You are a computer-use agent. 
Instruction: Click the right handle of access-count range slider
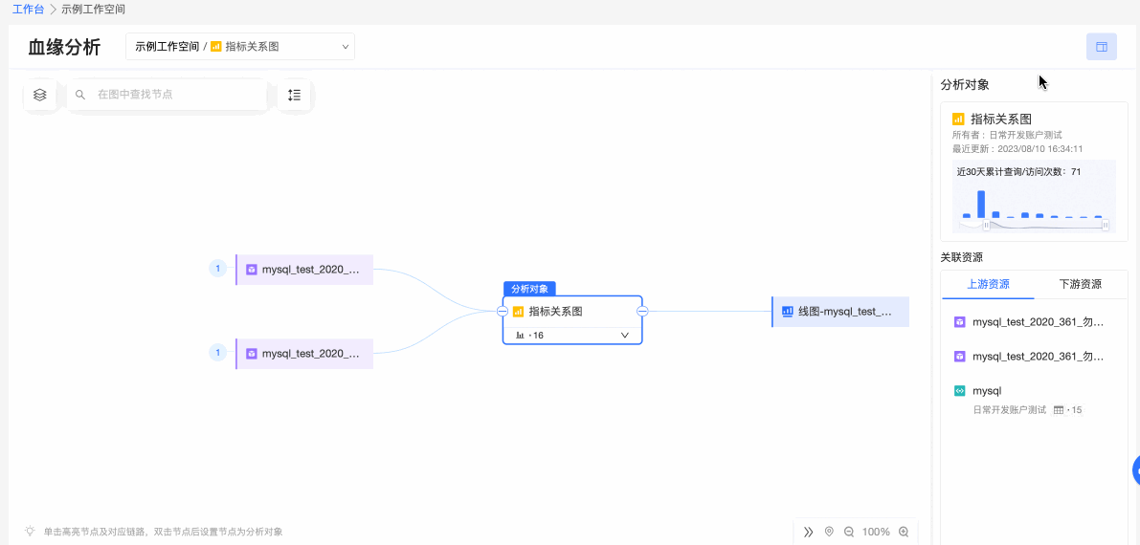1105,226
